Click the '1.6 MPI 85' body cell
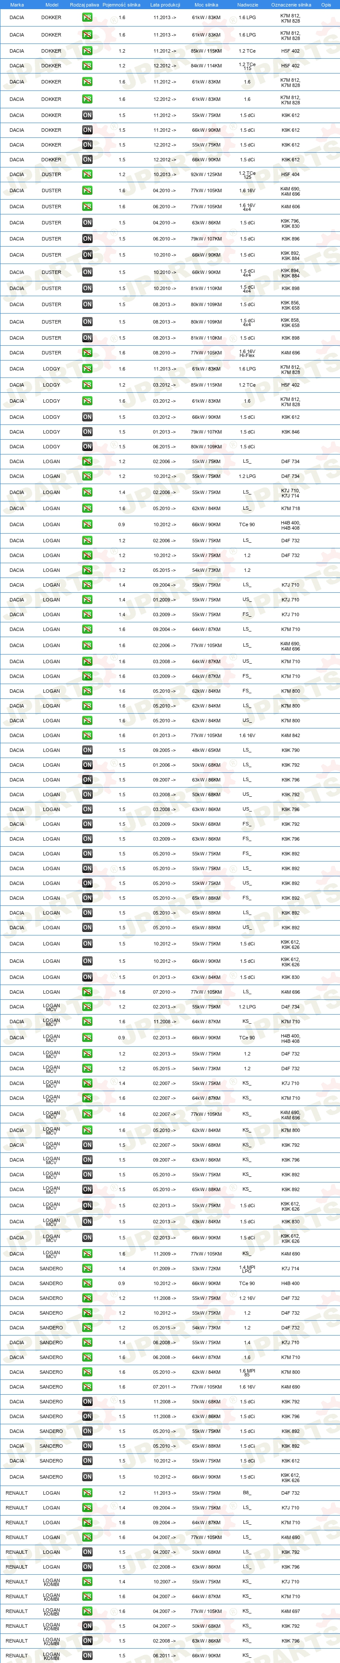The width and height of the screenshot is (340, 1663). (247, 1372)
